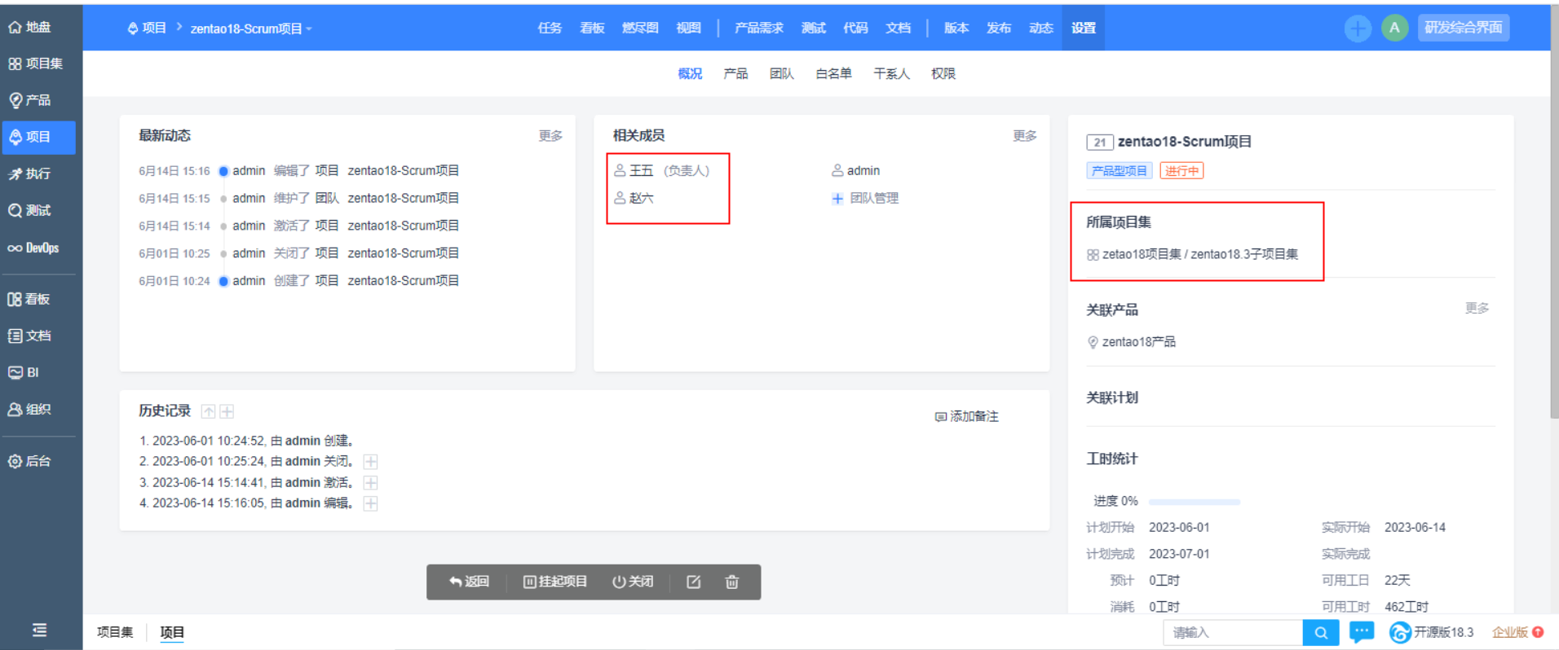Switch to the 权限 sub-tab

tap(943, 73)
